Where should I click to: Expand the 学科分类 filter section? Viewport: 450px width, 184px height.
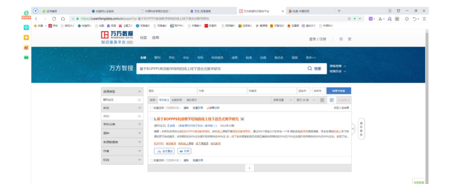coord(122,124)
